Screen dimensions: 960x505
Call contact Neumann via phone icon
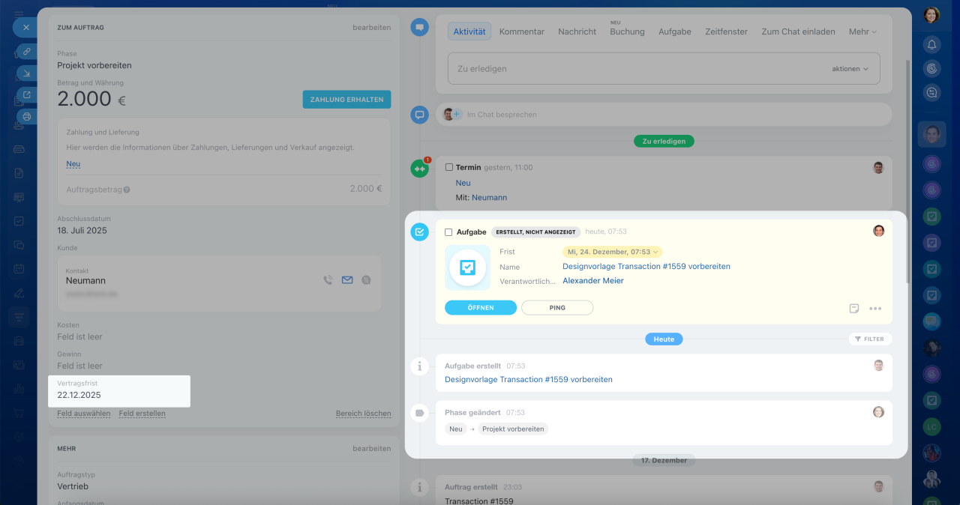[x=328, y=280]
